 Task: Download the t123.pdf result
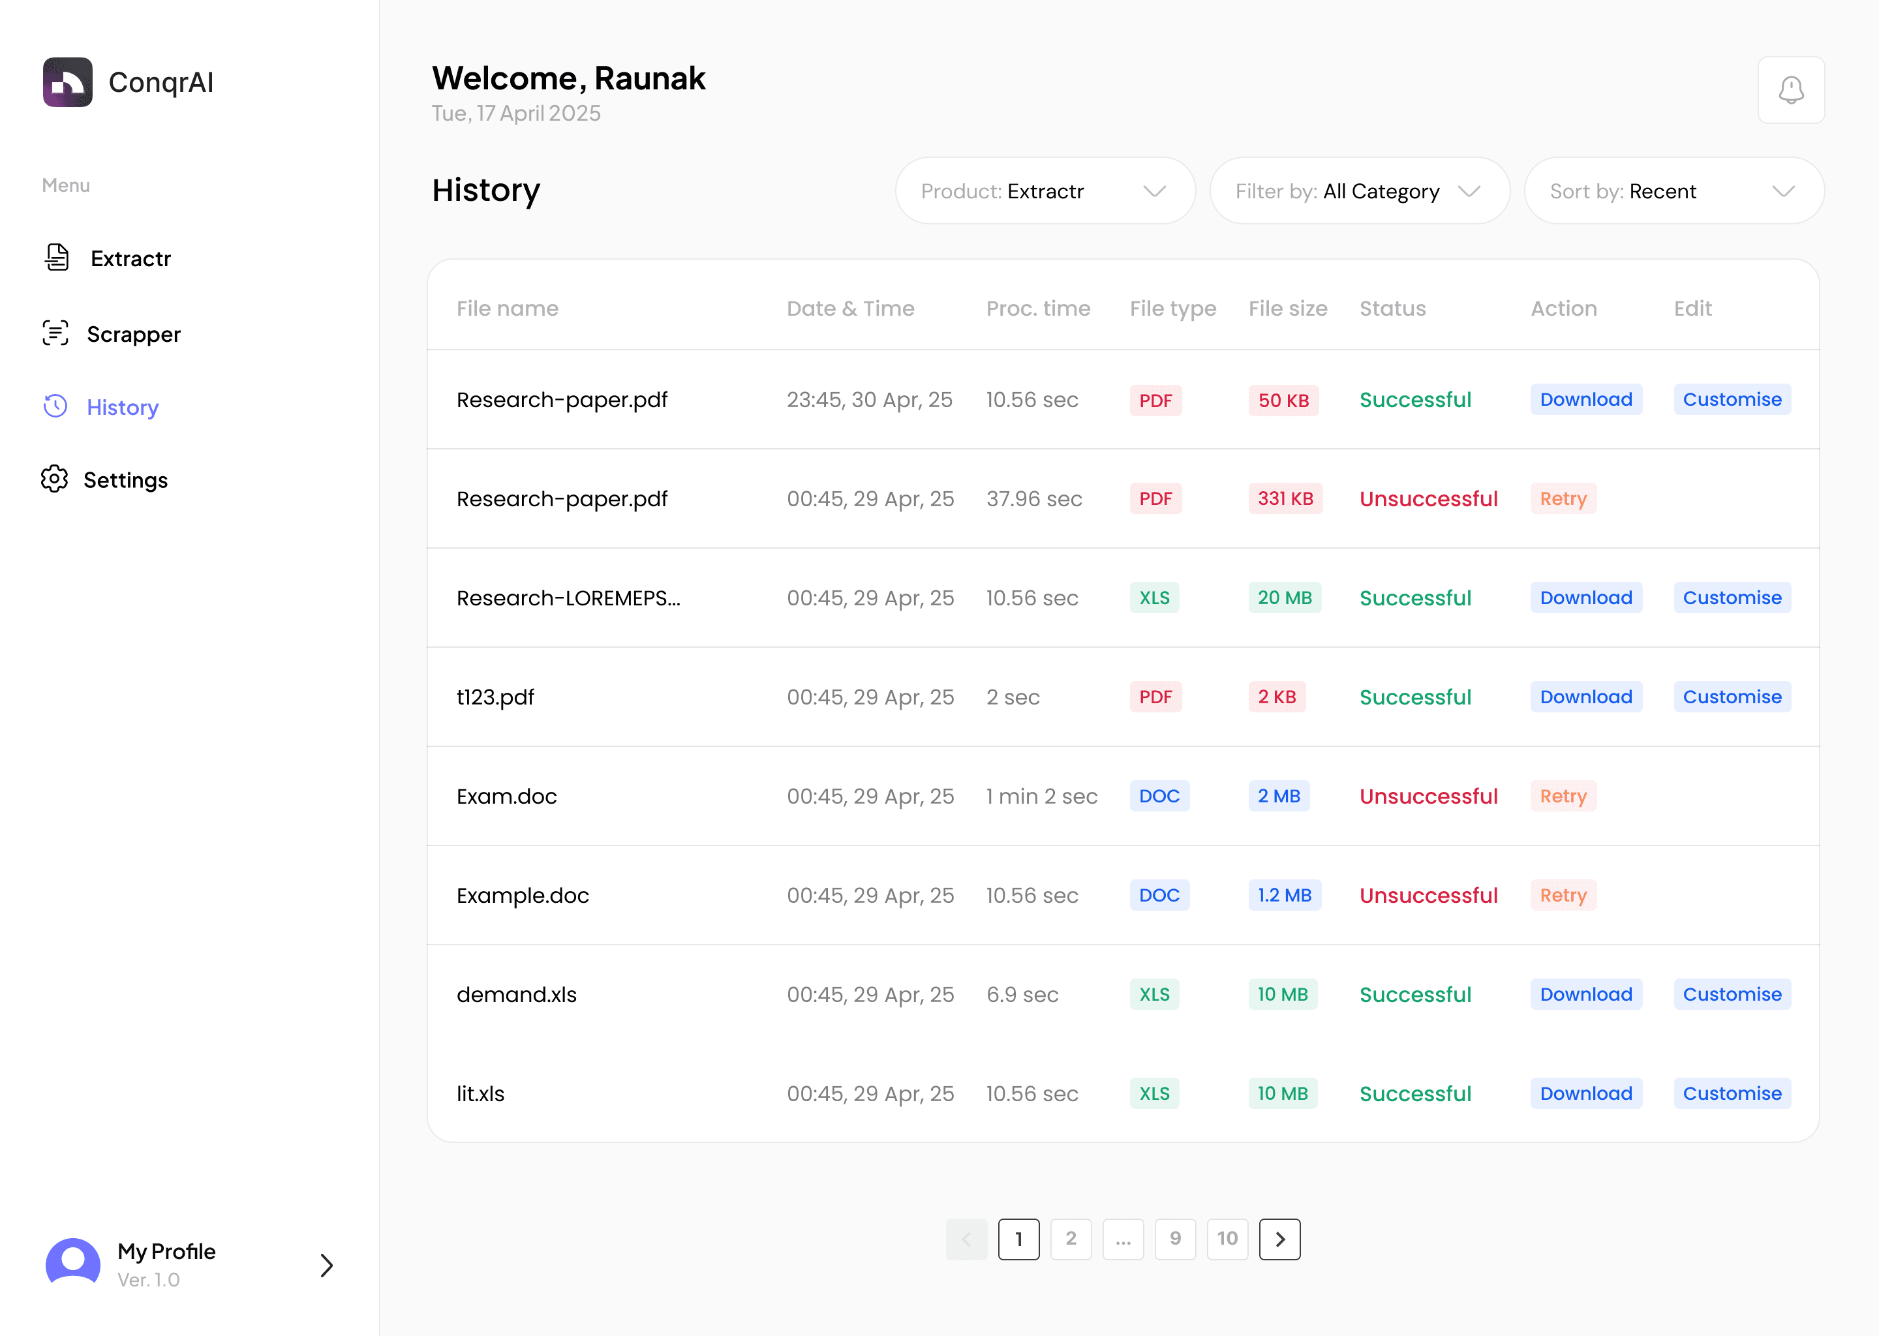pos(1585,697)
